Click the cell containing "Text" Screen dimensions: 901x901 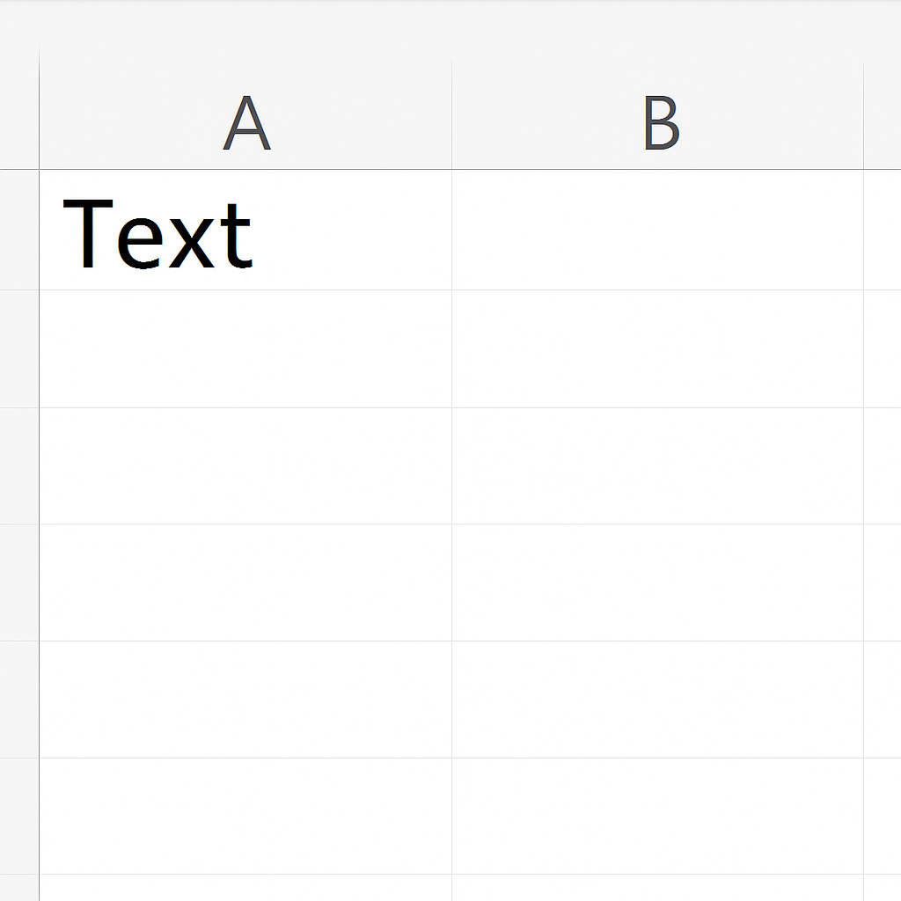(x=245, y=231)
